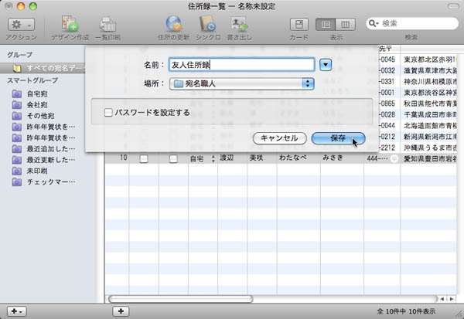Tick the first checkbox in row 10
Image resolution: width=464 pixels, height=319 pixels.
(x=143, y=158)
